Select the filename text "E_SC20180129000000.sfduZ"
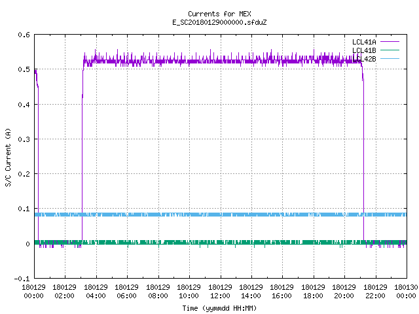Image resolution: width=419 pixels, height=314 pixels. [219, 22]
